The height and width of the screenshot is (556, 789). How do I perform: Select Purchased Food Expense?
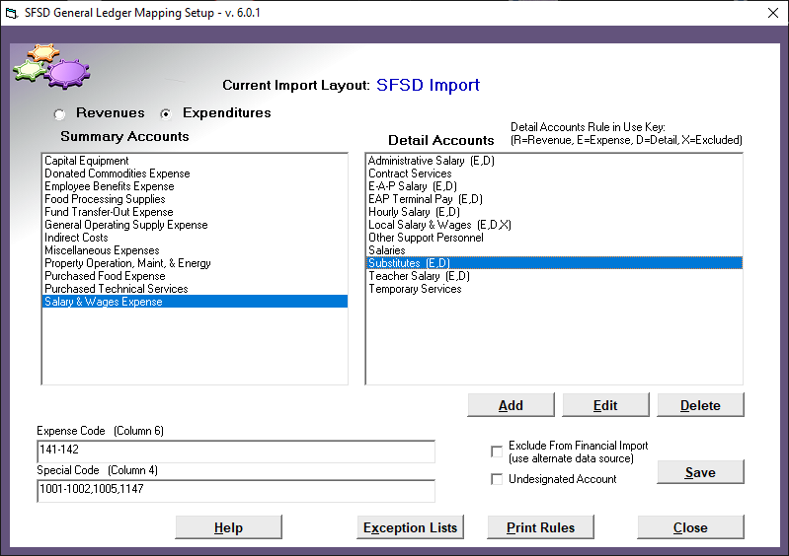(195, 276)
